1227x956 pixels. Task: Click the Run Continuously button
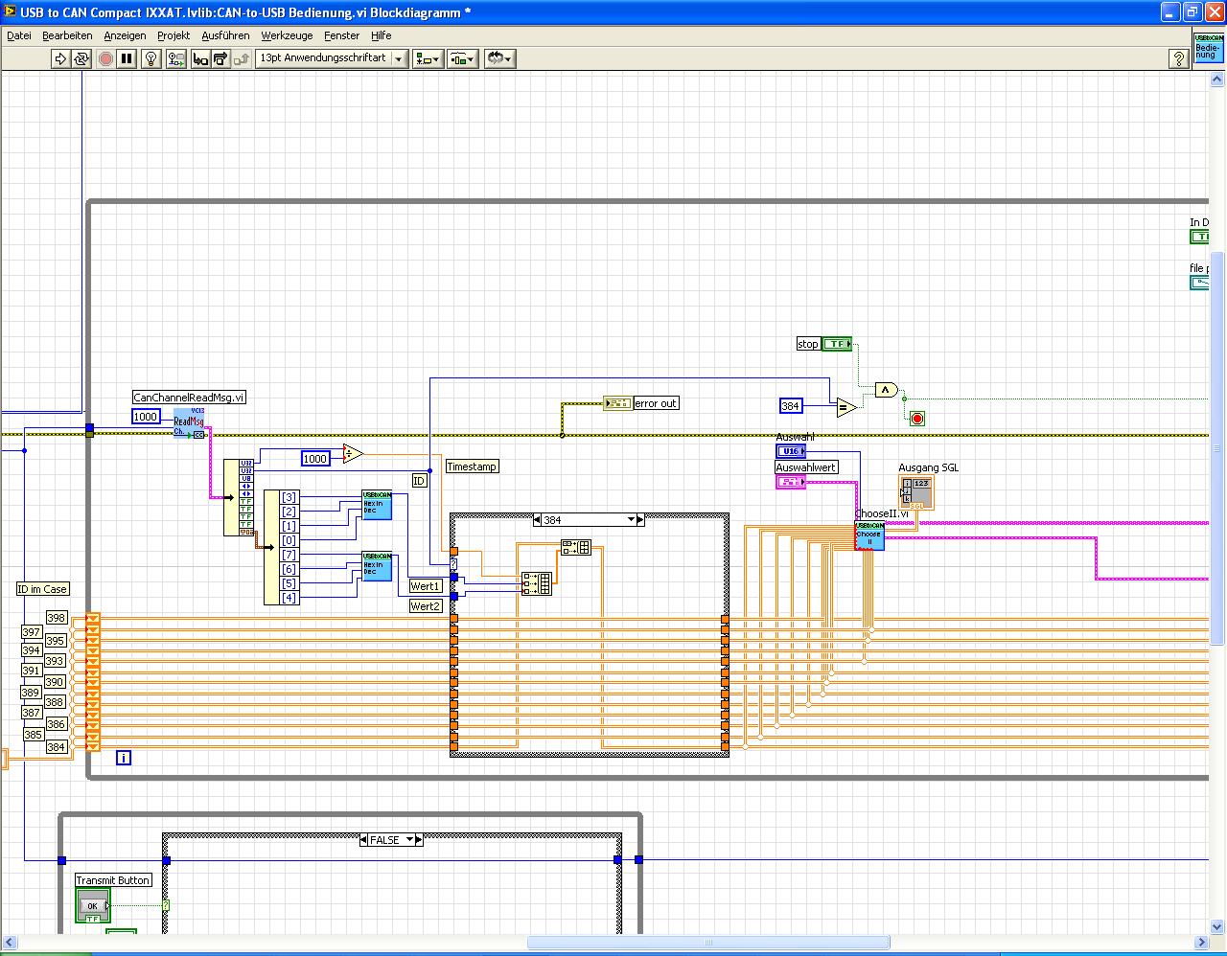click(x=81, y=59)
